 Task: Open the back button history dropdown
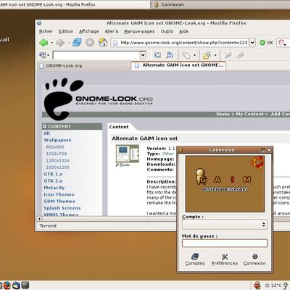pyautogui.click(x=51, y=43)
